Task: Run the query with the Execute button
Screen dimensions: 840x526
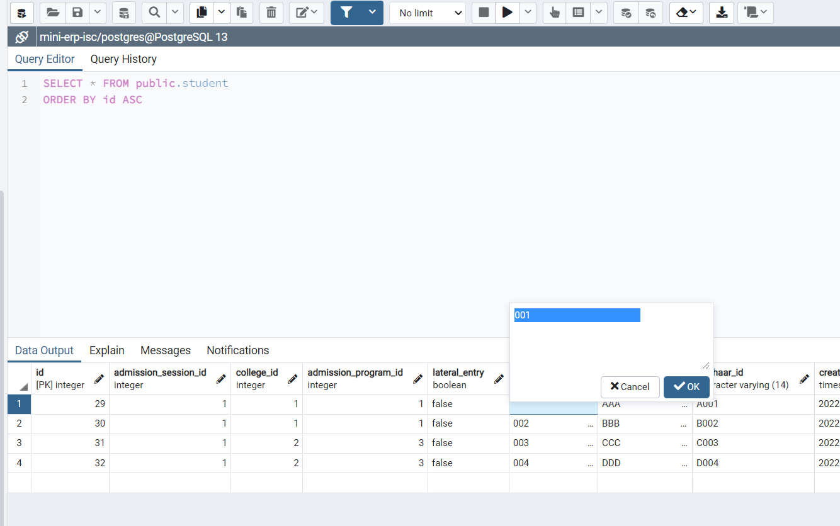Action: [508, 13]
